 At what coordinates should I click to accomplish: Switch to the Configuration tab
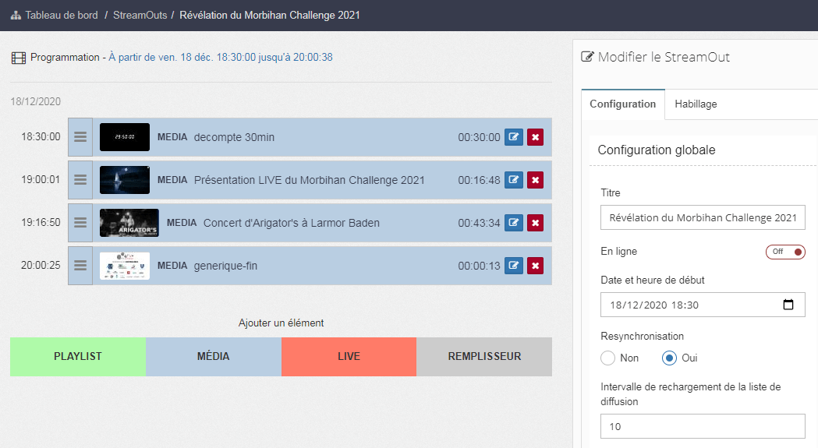coord(623,104)
